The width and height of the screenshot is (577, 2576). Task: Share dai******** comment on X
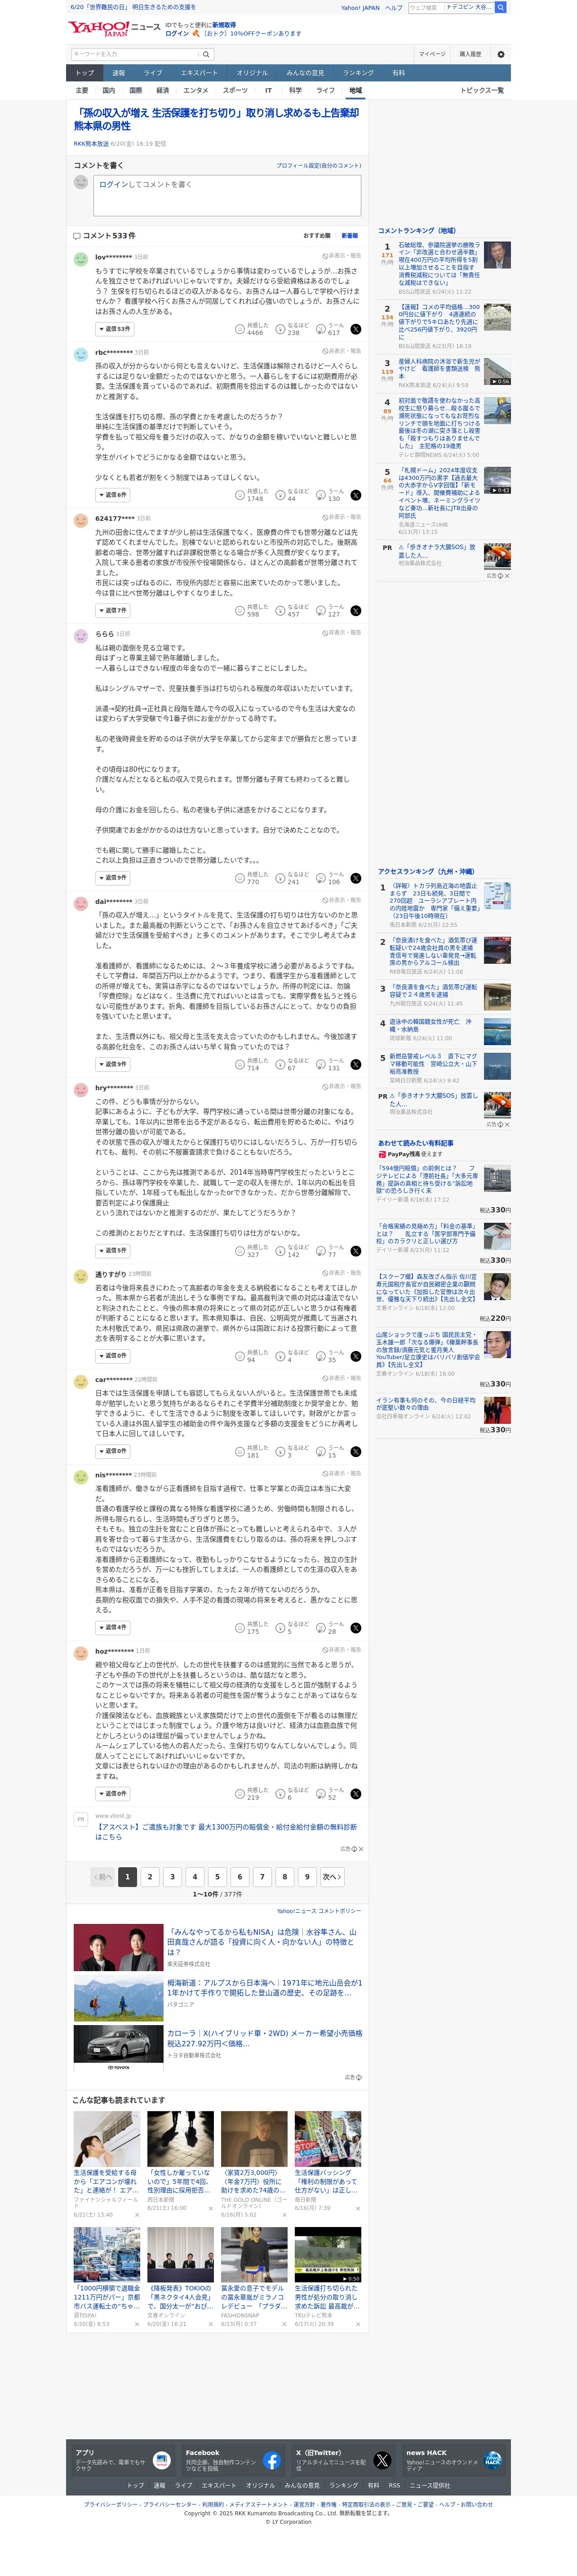click(356, 1064)
